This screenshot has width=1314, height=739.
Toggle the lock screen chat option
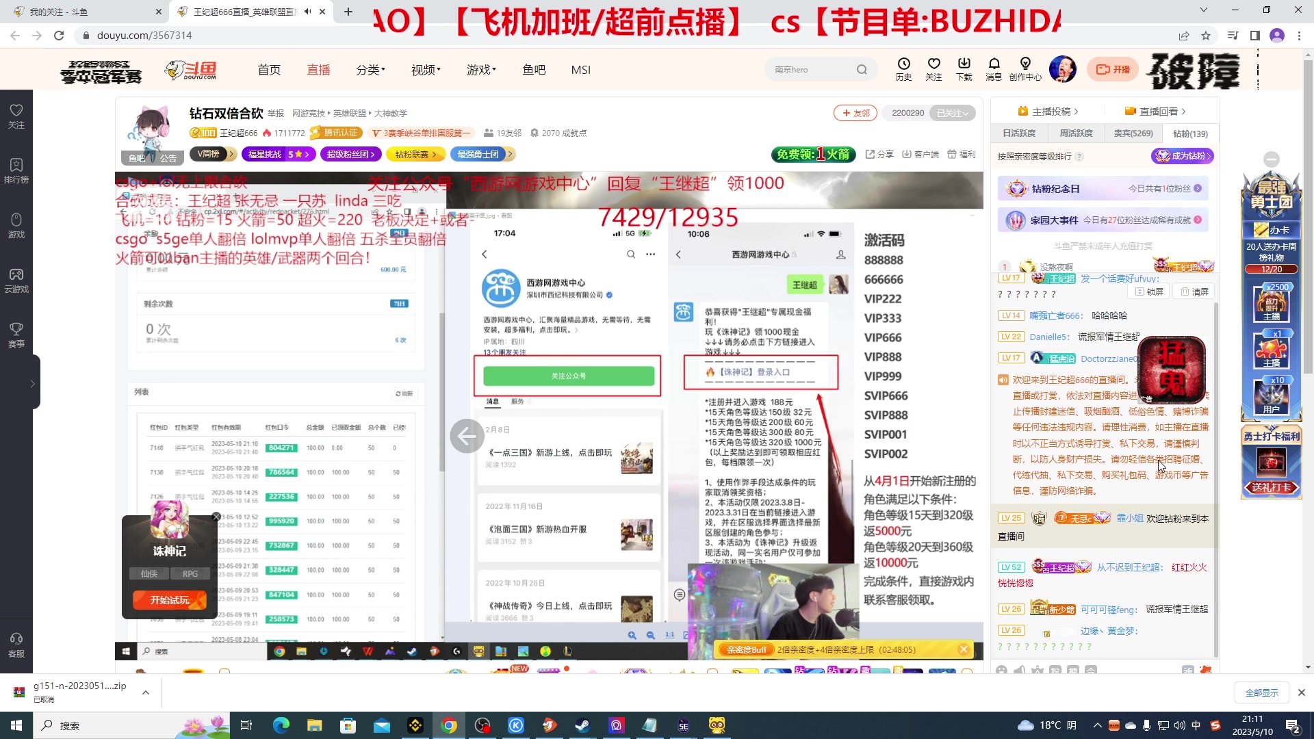coord(1150,292)
